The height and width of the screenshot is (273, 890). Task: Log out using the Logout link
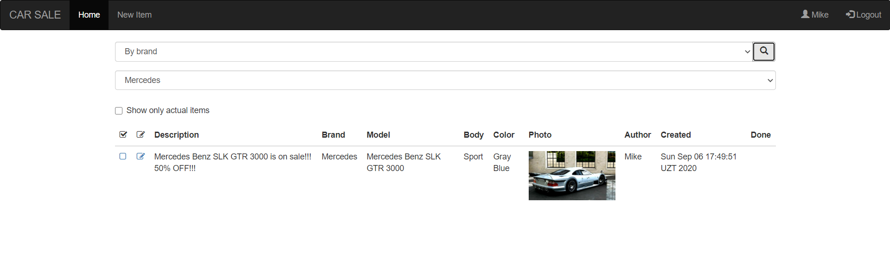(863, 15)
